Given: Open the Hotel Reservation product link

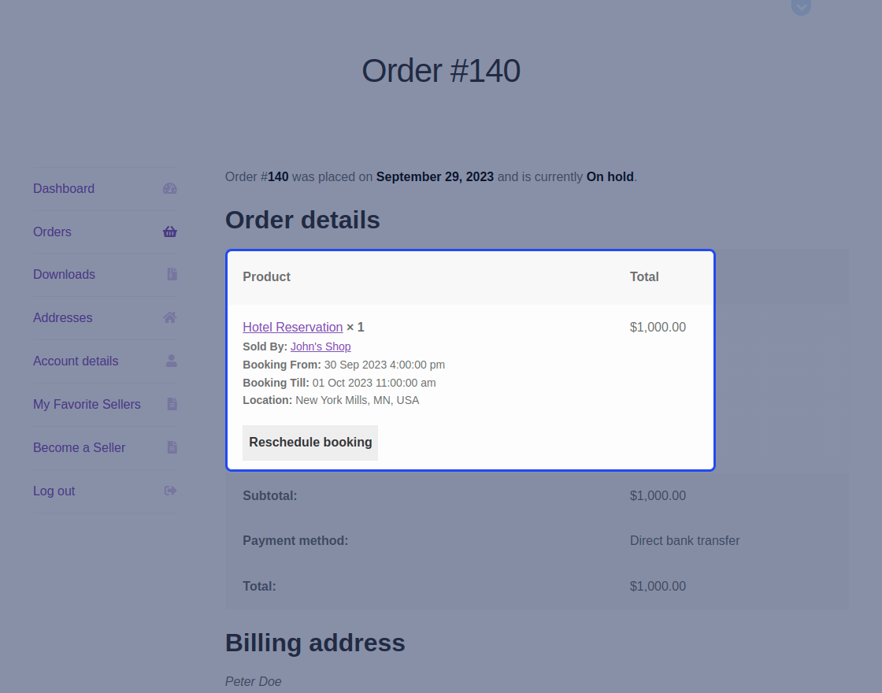Looking at the screenshot, I should click(292, 327).
